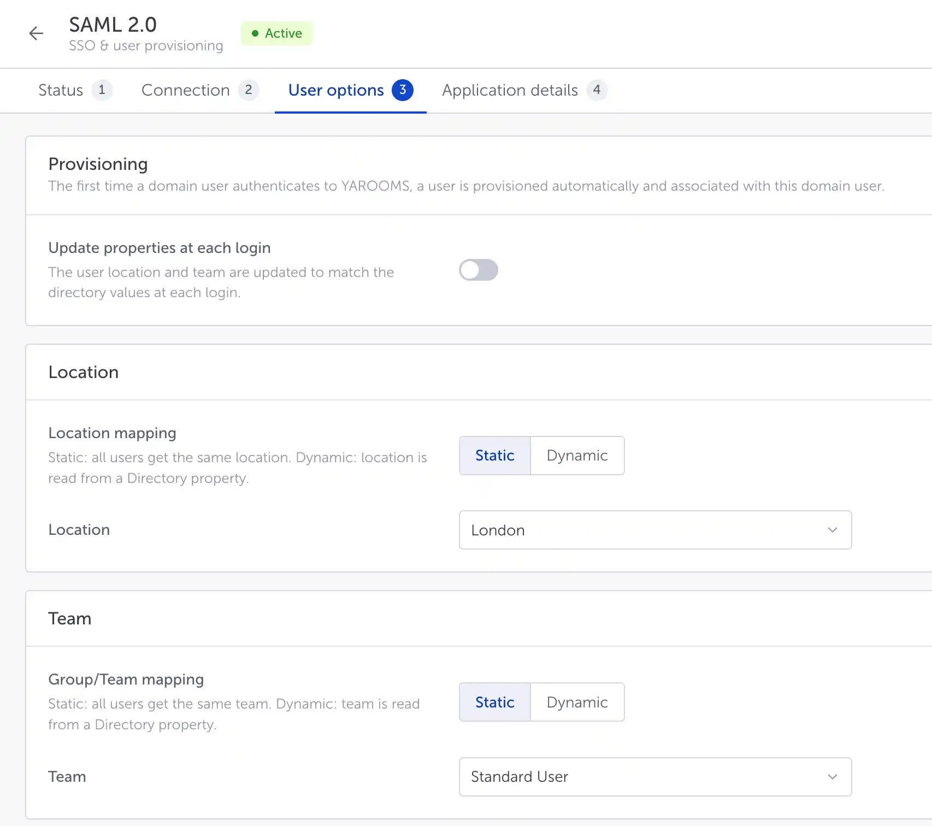Open the Application details tab

point(524,90)
